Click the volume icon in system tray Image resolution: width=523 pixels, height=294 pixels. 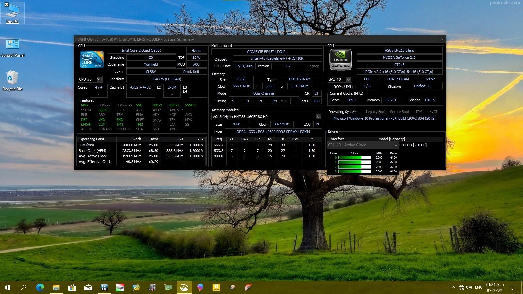pos(469,287)
